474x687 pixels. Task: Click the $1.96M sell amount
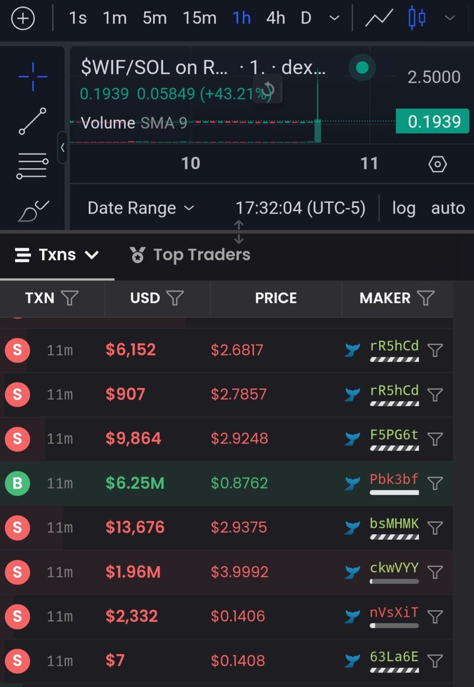tap(133, 572)
